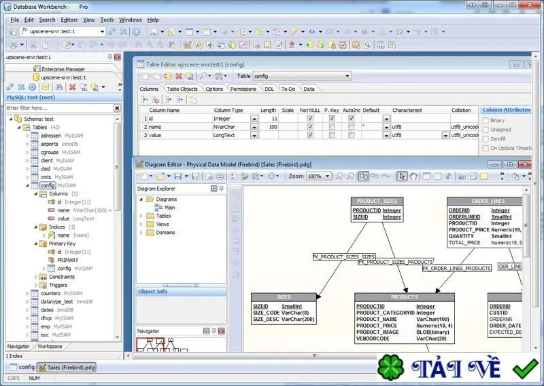Open Column Type dropdown for name row
The height and width of the screenshot is (386, 544).
click(254, 127)
